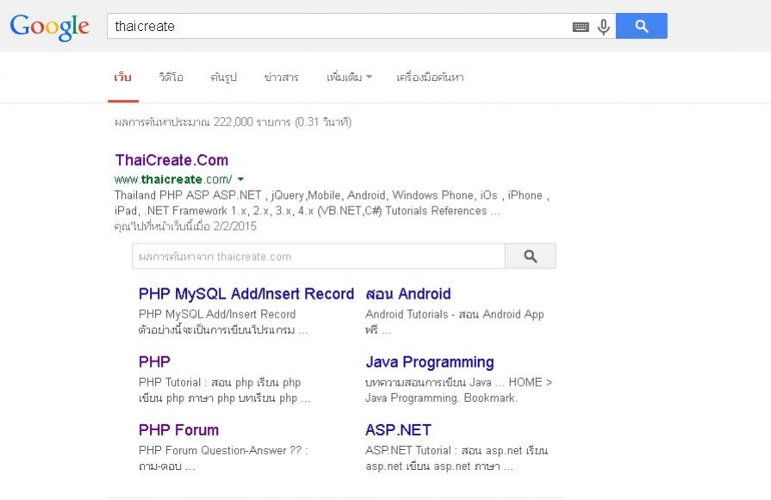Screen dimensions: 771x500
Task: Click the www.thaicreate.com green URL
Action: pos(173,179)
